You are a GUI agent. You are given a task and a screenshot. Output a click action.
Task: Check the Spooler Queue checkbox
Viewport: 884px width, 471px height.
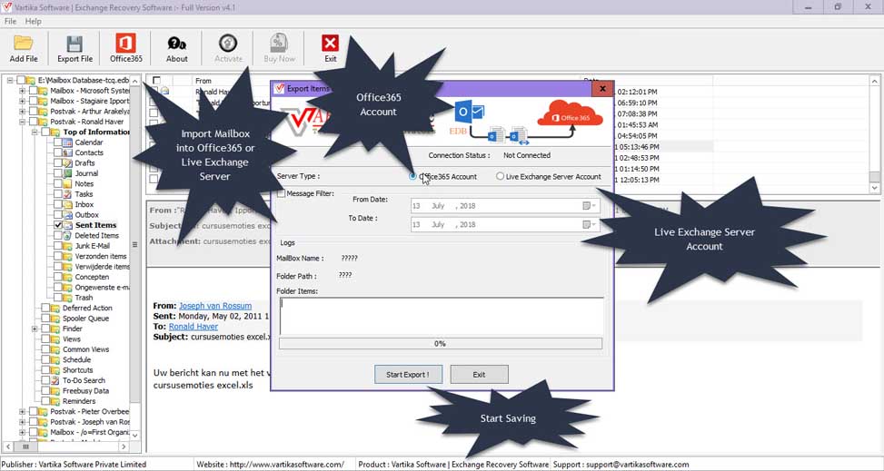pos(45,319)
